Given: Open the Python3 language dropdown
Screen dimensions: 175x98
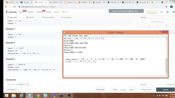Looking at the screenshot, I should point(156,17).
